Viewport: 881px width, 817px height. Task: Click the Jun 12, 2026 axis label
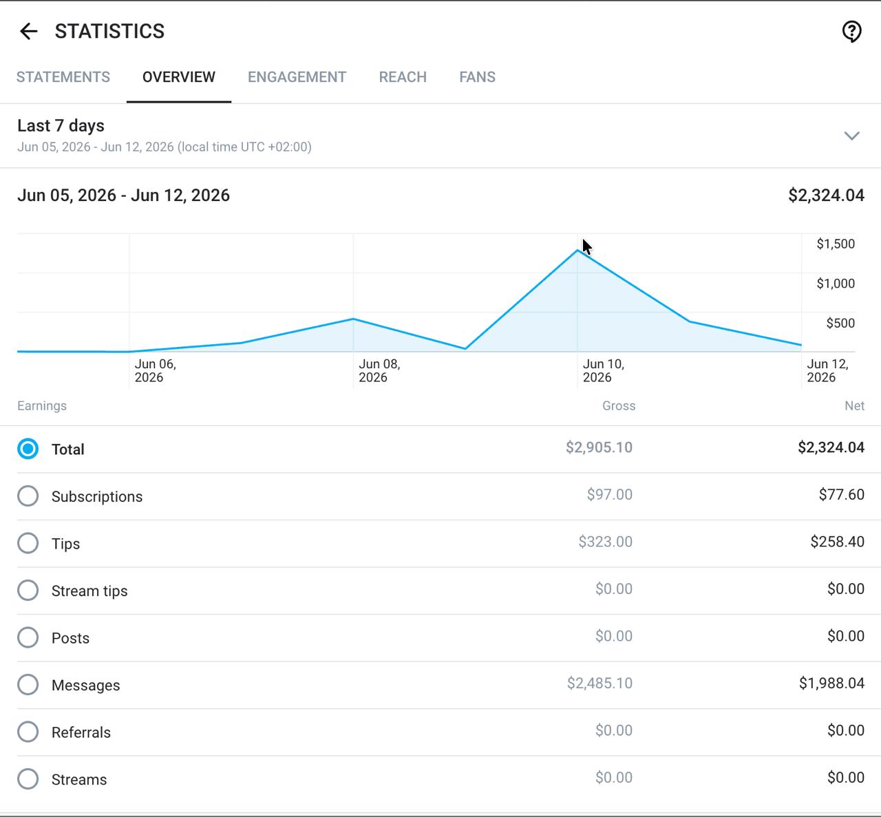click(827, 370)
